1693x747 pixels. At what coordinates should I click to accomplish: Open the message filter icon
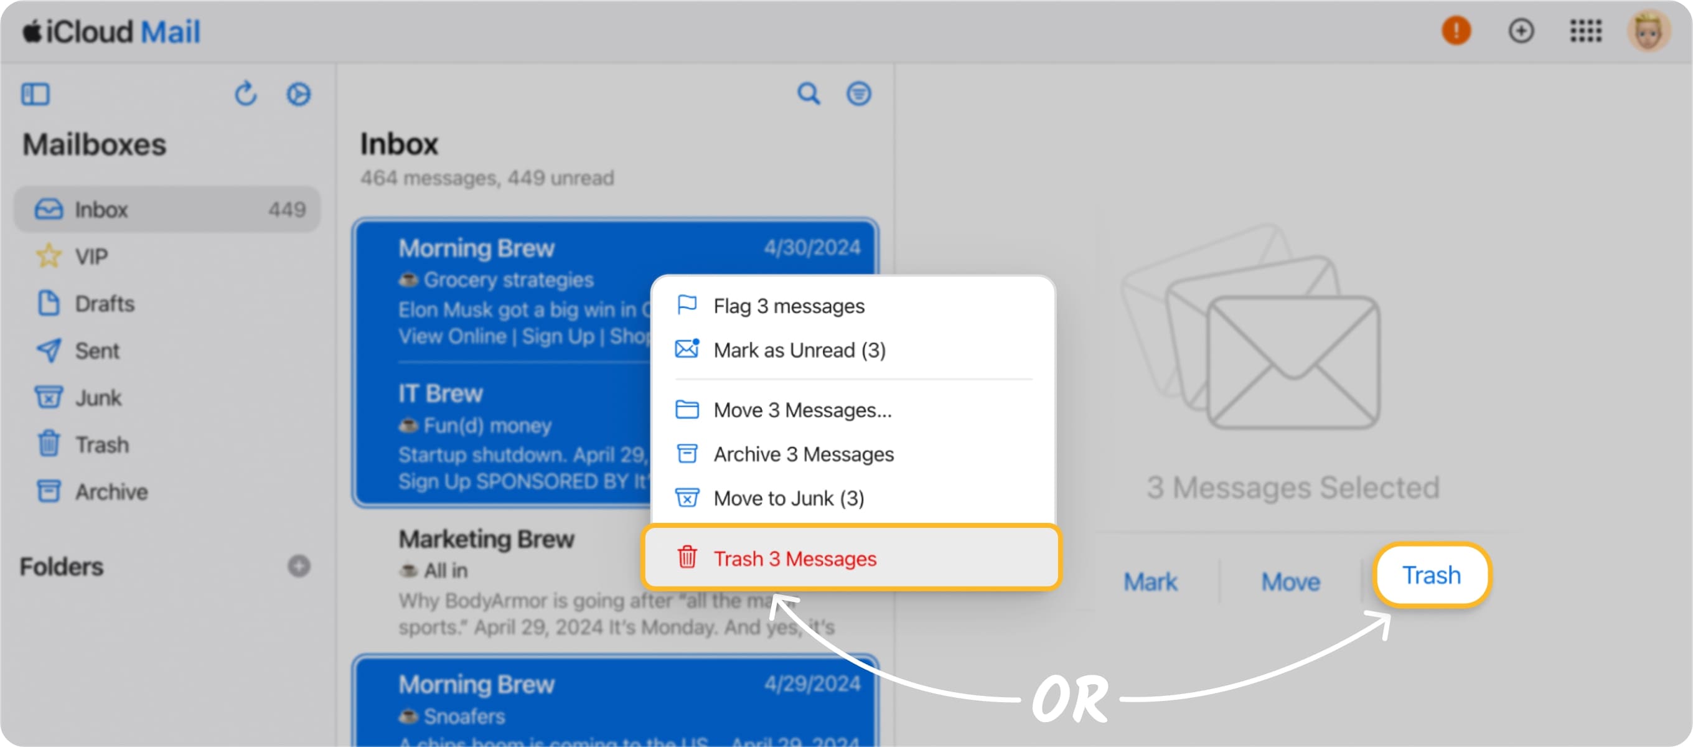[x=858, y=93]
